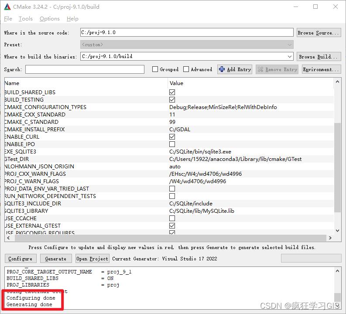Image resolution: width=346 pixels, height=314 pixels.
Task: Click the source code path field
Action: click(x=187, y=32)
